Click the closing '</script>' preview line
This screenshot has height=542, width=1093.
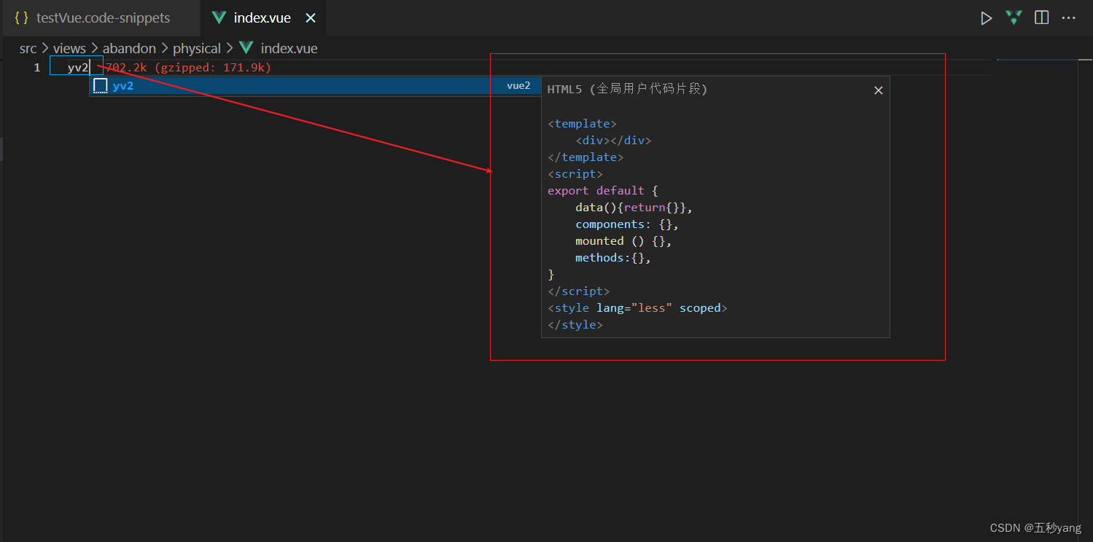[x=579, y=291]
